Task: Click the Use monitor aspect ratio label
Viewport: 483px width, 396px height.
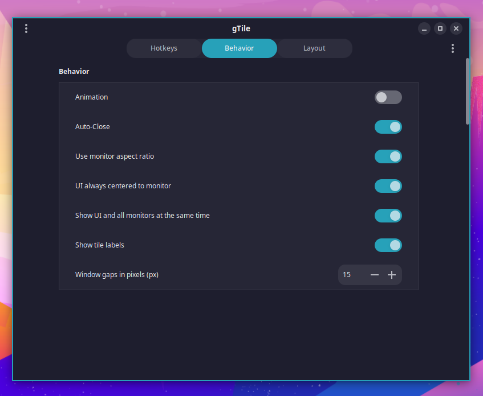Action: (115, 156)
